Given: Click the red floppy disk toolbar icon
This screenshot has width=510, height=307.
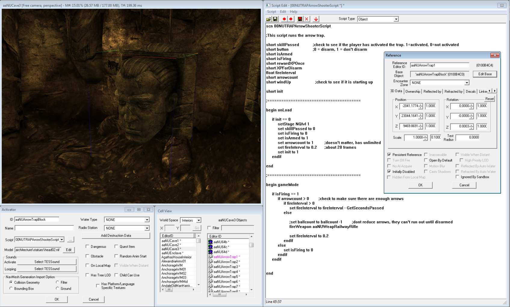Looking at the screenshot, I should point(300,19).
